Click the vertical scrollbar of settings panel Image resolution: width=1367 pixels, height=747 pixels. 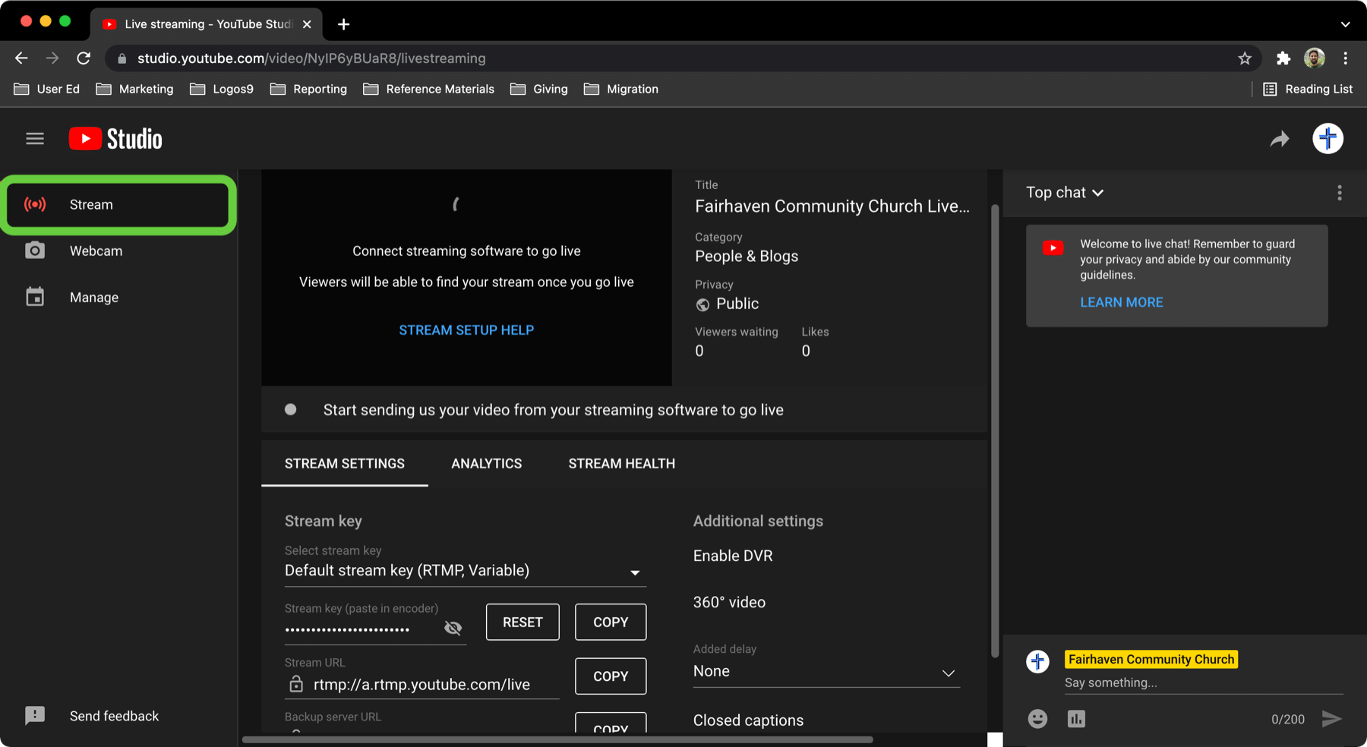pos(995,430)
